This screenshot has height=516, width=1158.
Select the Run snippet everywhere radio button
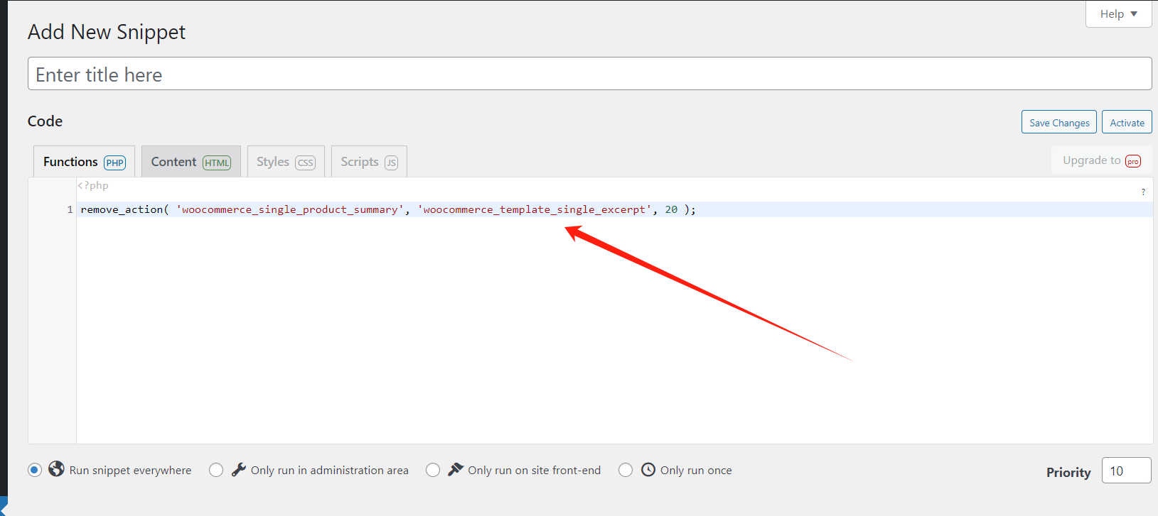(x=35, y=470)
